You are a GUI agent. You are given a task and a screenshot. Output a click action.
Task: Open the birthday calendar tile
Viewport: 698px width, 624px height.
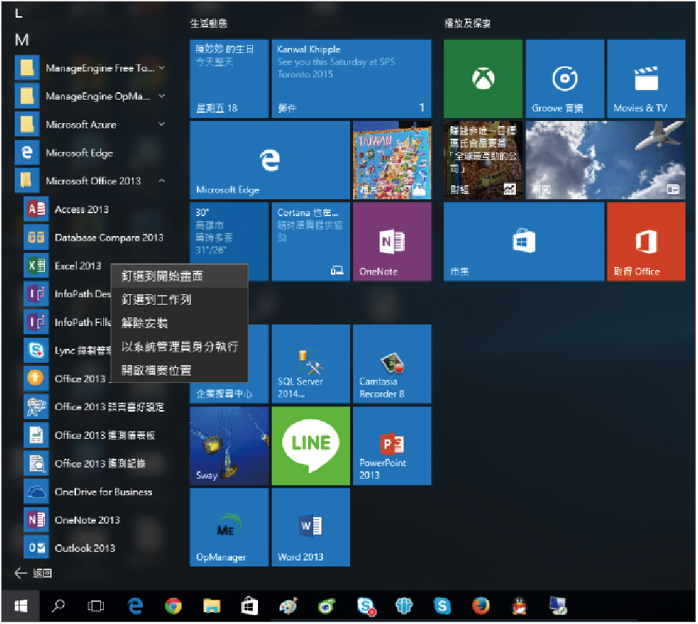(228, 78)
